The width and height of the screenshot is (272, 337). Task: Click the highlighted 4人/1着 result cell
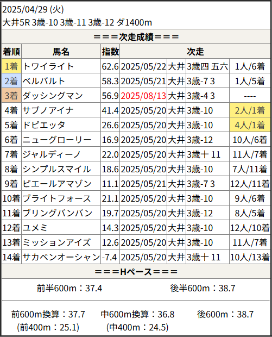(x=250, y=125)
